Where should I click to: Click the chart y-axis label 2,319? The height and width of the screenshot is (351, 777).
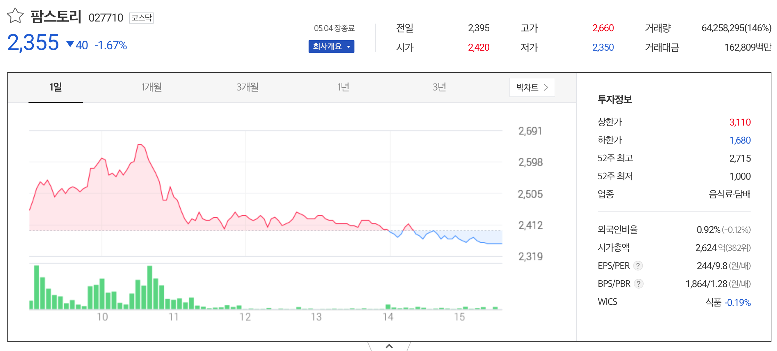tap(530, 257)
